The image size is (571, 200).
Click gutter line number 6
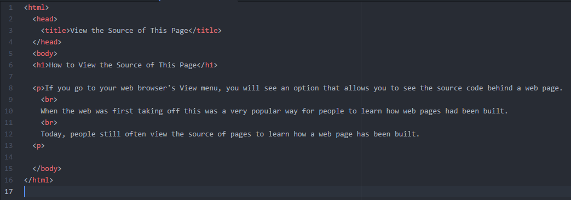pyautogui.click(x=11, y=65)
